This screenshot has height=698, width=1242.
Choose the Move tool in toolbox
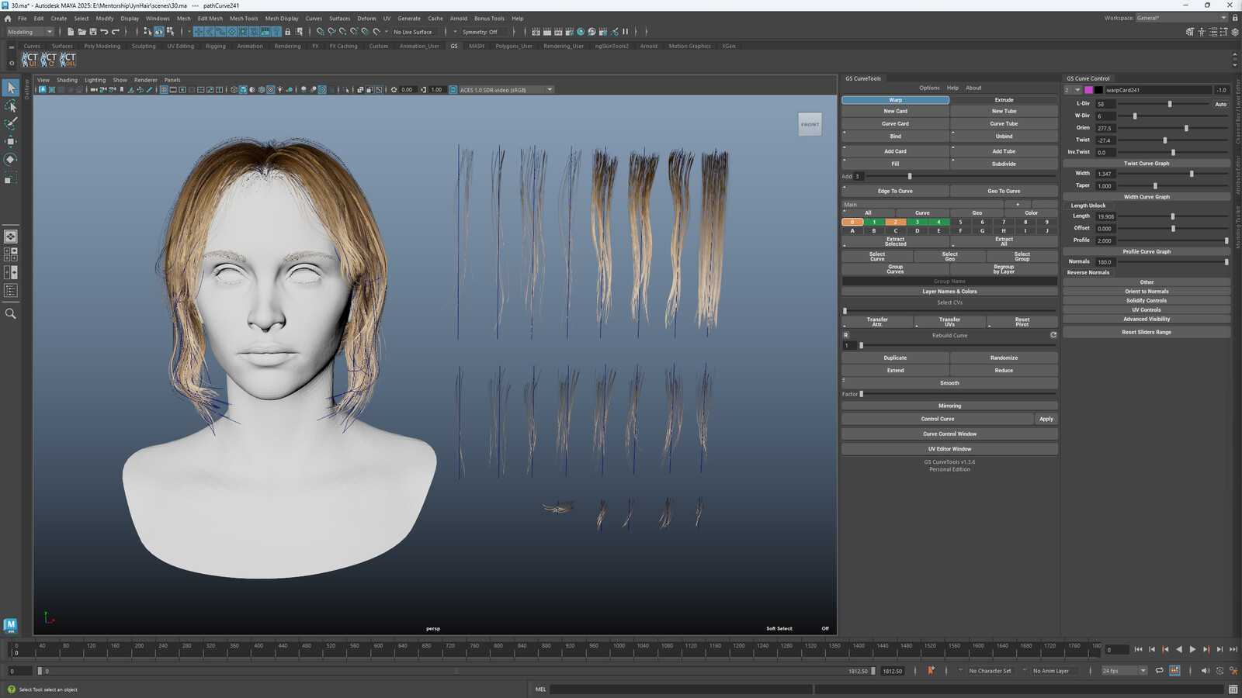[11, 141]
